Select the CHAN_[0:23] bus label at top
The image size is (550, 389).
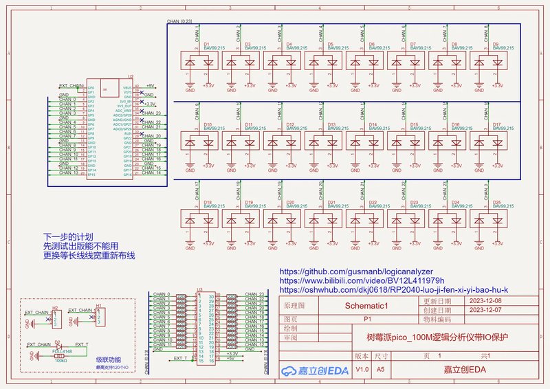tap(179, 21)
